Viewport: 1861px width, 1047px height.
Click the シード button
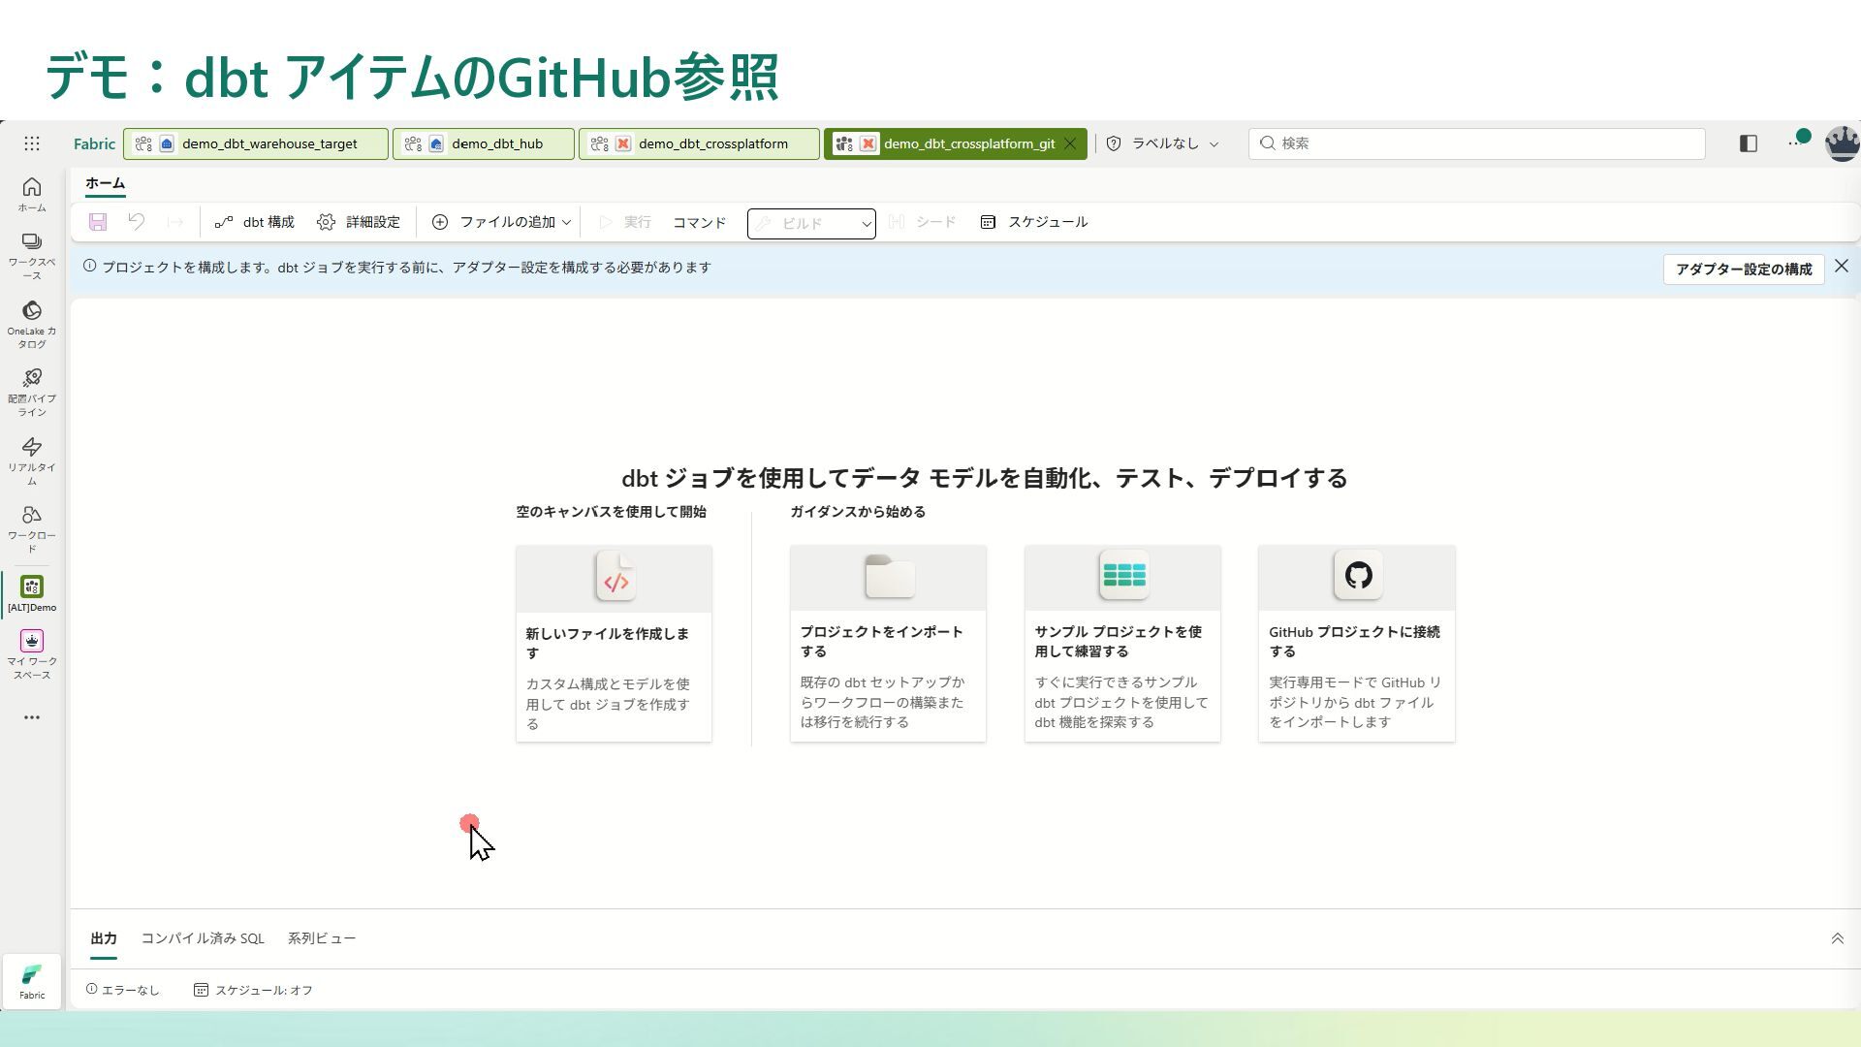tap(922, 222)
